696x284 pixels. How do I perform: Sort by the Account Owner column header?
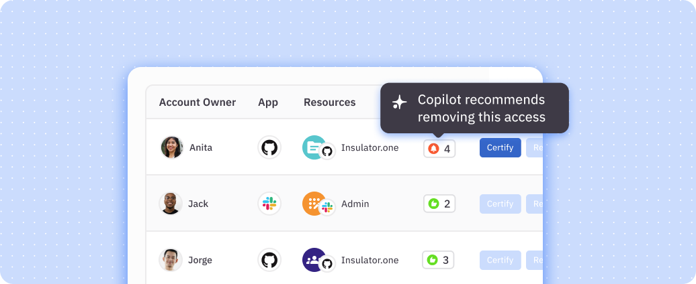tap(198, 102)
